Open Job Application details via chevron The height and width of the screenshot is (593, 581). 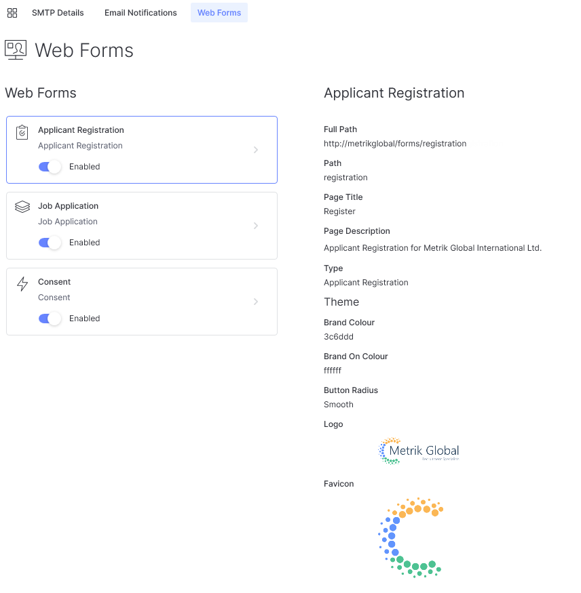tap(256, 226)
